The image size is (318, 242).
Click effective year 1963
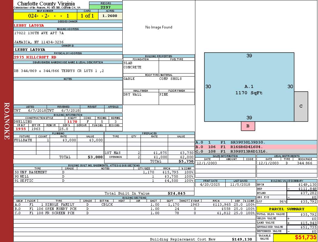36,129
